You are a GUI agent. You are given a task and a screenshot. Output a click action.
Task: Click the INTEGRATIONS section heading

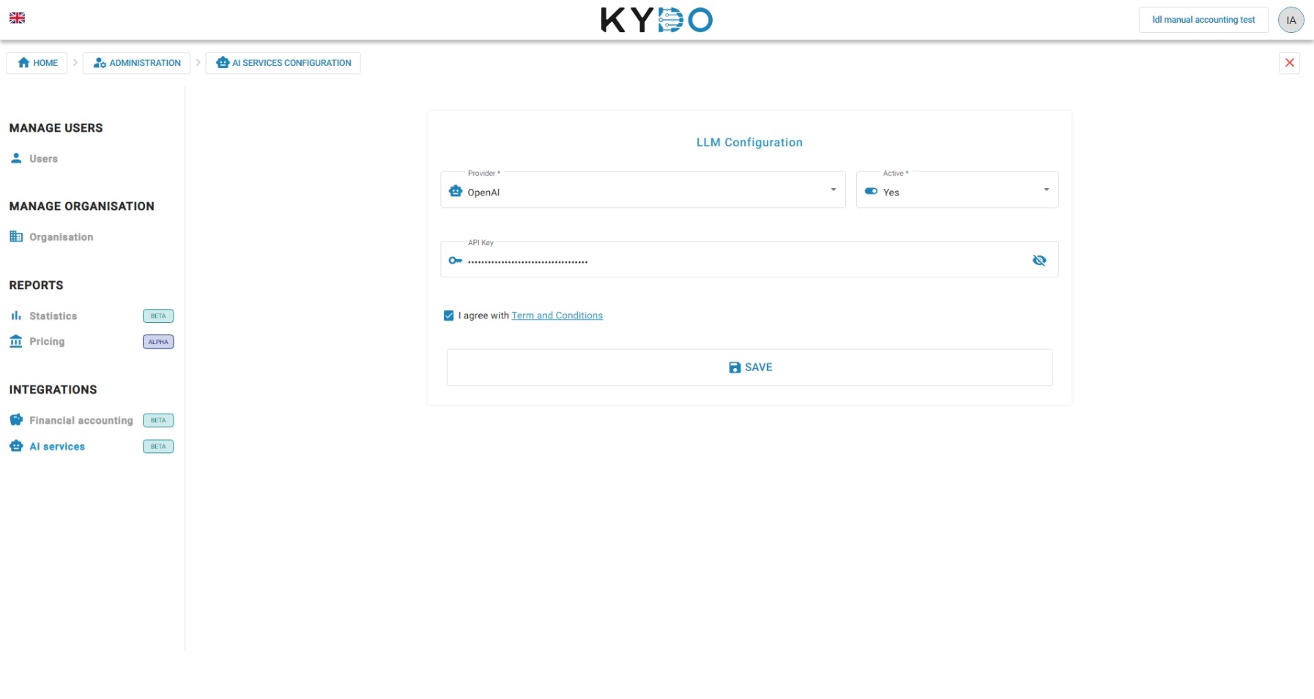point(53,389)
